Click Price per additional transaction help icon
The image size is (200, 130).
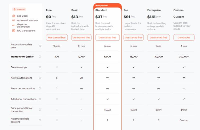click(40, 110)
